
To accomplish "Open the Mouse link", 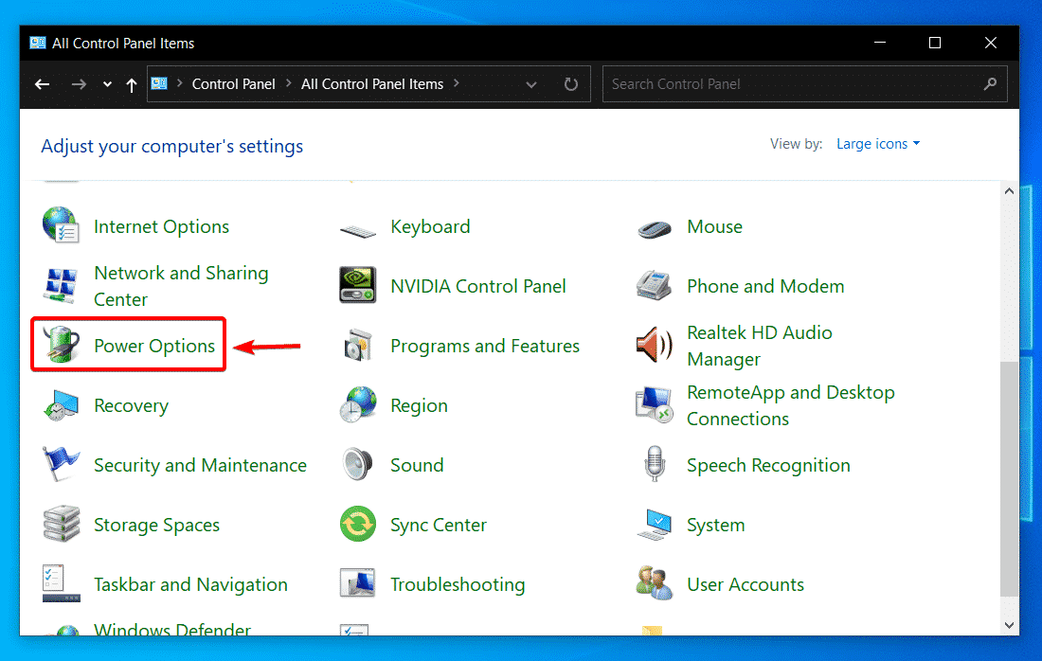I will click(x=714, y=226).
